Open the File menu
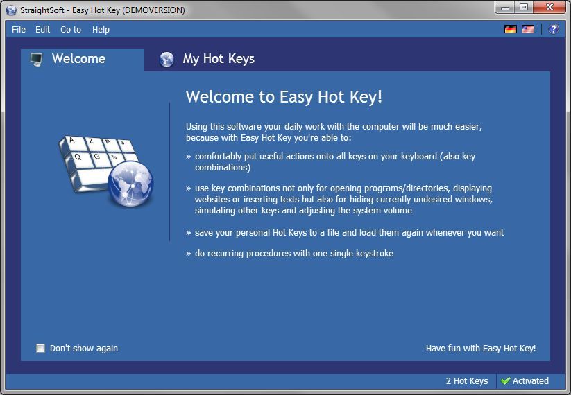The height and width of the screenshot is (395, 571). click(x=19, y=30)
